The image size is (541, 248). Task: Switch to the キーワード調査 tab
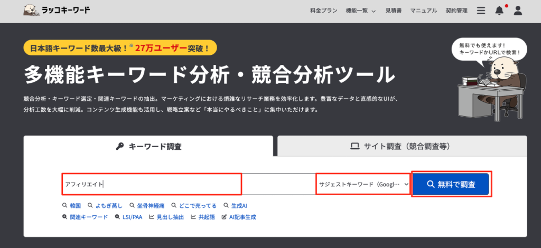[x=148, y=147]
